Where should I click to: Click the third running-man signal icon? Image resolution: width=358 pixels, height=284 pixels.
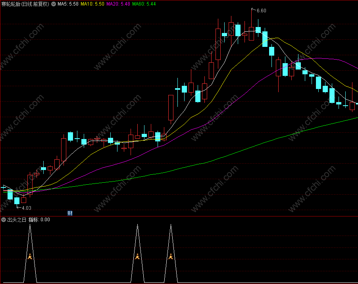[x=171, y=256]
